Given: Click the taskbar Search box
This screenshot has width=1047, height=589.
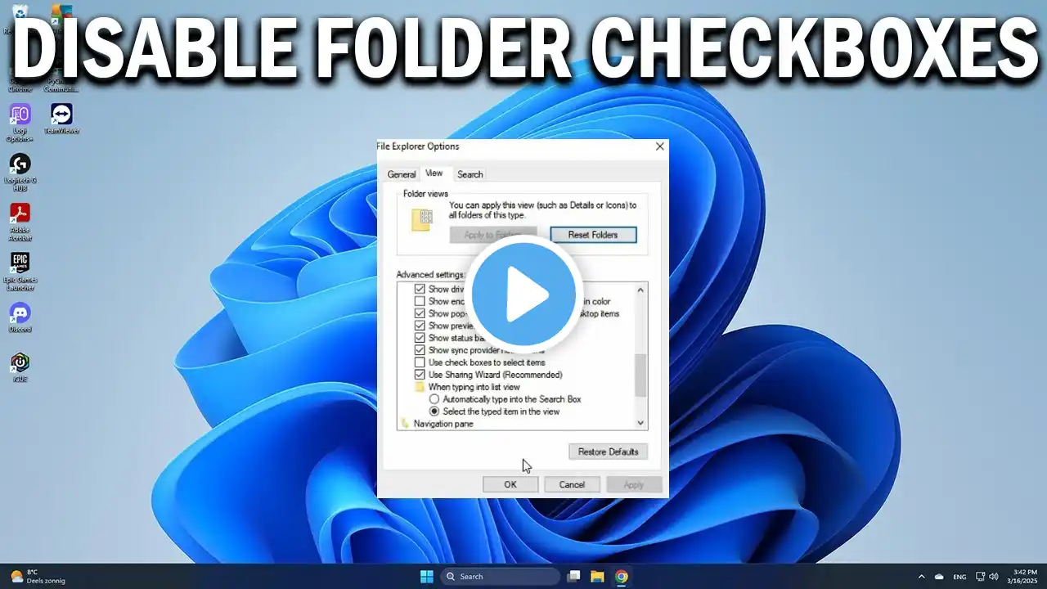Looking at the screenshot, I should 501,577.
